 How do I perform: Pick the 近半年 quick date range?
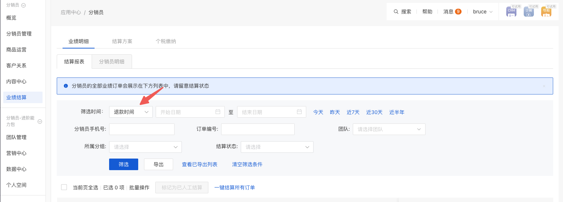397,112
